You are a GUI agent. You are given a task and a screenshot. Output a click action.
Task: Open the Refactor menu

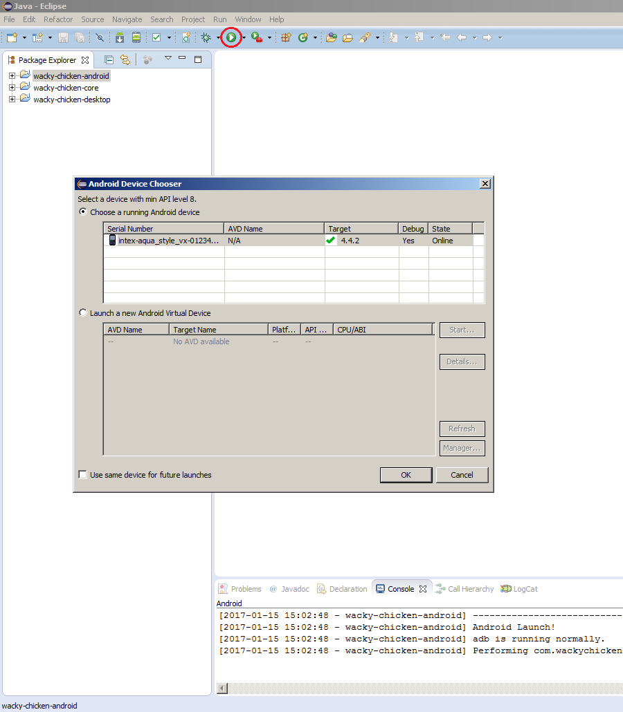[58, 19]
